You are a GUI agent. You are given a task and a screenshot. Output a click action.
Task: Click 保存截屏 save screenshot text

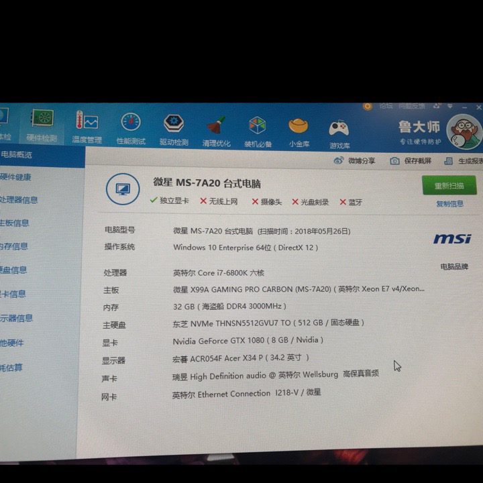pyautogui.click(x=418, y=161)
